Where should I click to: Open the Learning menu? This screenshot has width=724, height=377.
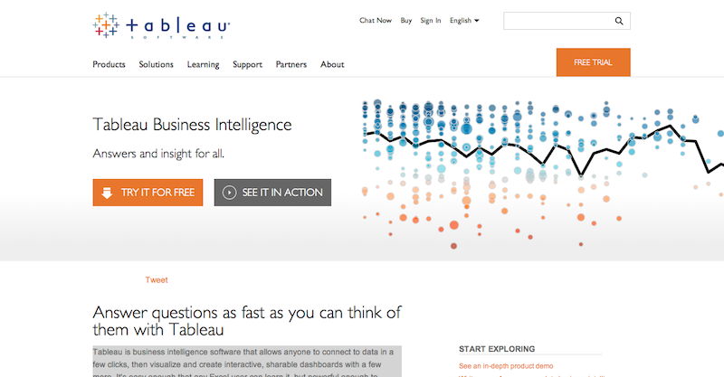[203, 64]
